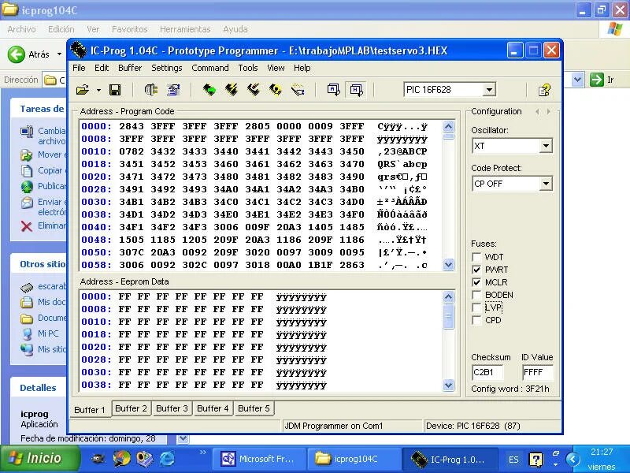The image size is (630, 473).
Task: Click the IC-Prog 1.0... taskbar button
Action: tap(449, 459)
